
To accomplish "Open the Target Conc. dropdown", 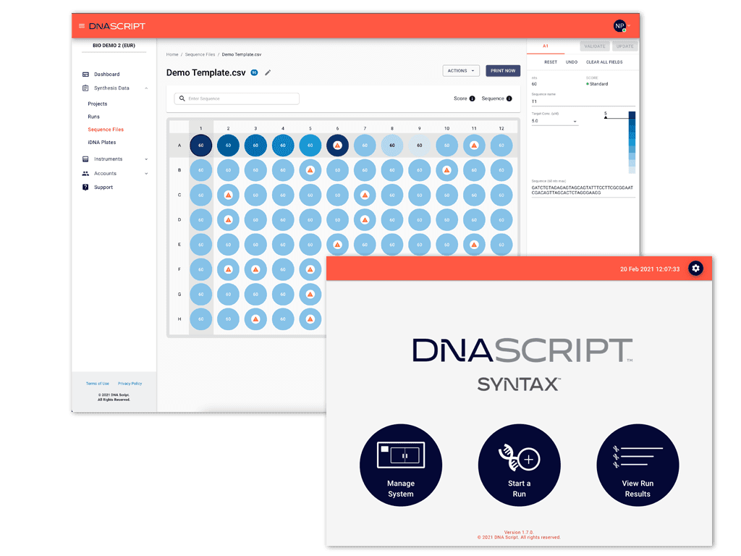I will (554, 121).
